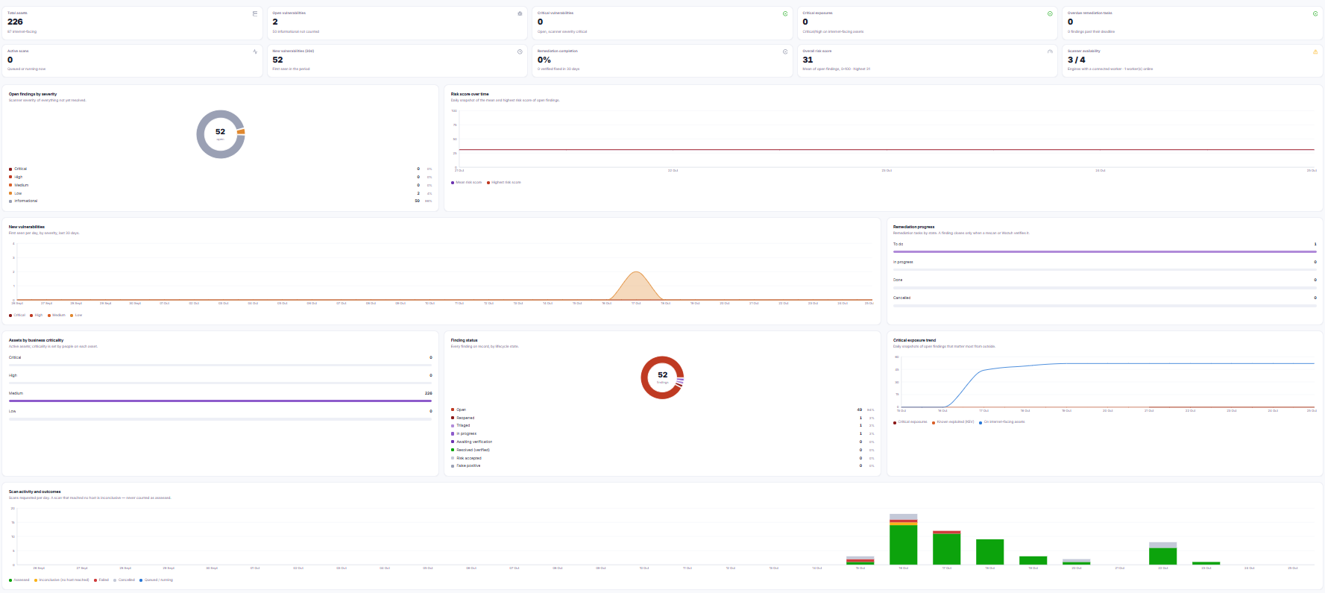This screenshot has height=593, width=1325.
Task: Select In progress row in Finding status
Action: tap(662, 433)
